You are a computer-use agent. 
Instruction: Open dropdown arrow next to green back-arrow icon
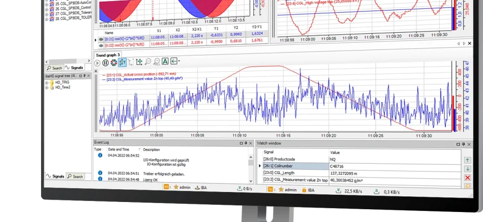180,63
